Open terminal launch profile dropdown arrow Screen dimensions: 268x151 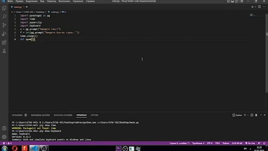pos(247,115)
